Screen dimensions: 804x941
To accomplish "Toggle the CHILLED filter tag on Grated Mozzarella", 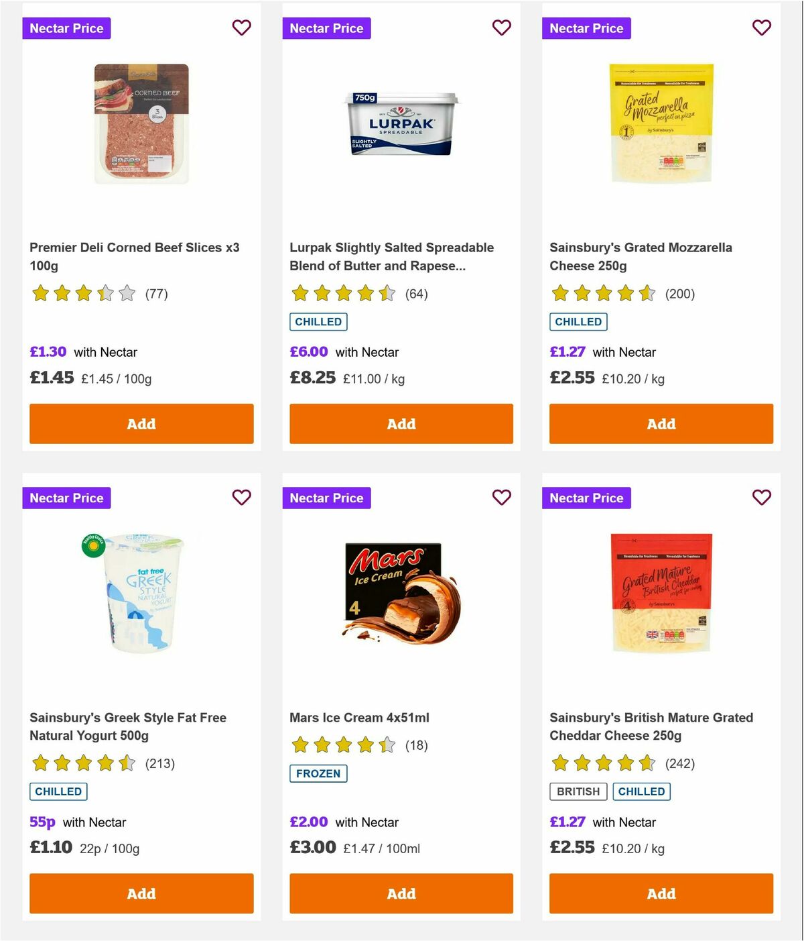I will pyautogui.click(x=578, y=322).
